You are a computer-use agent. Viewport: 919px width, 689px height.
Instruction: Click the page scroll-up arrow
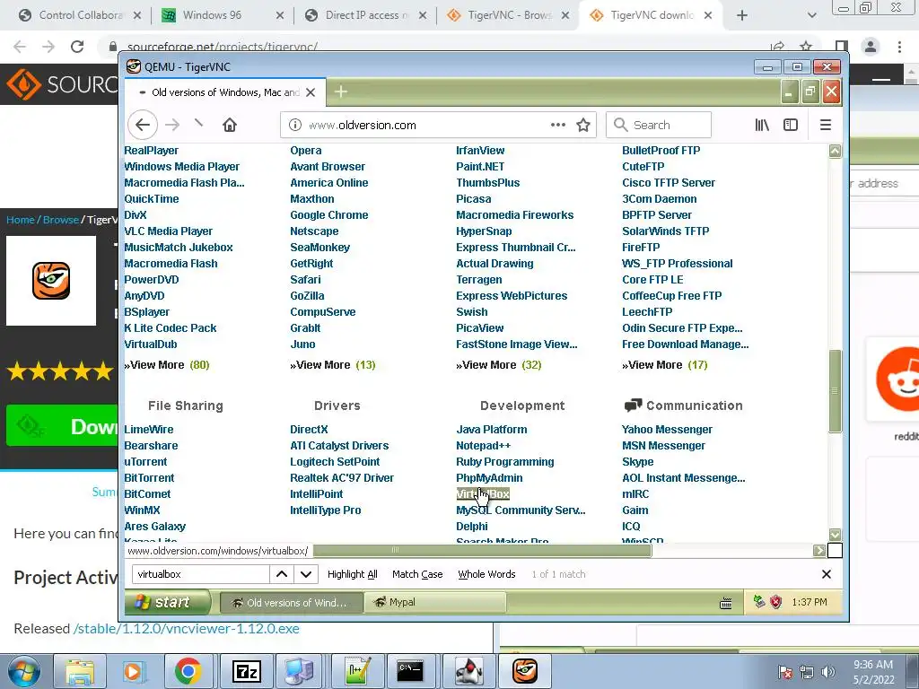coord(835,151)
